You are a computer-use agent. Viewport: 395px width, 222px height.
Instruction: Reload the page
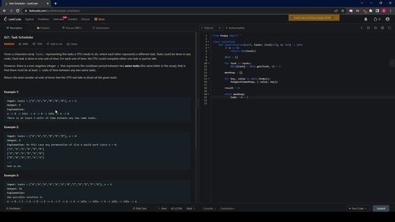click(18, 11)
